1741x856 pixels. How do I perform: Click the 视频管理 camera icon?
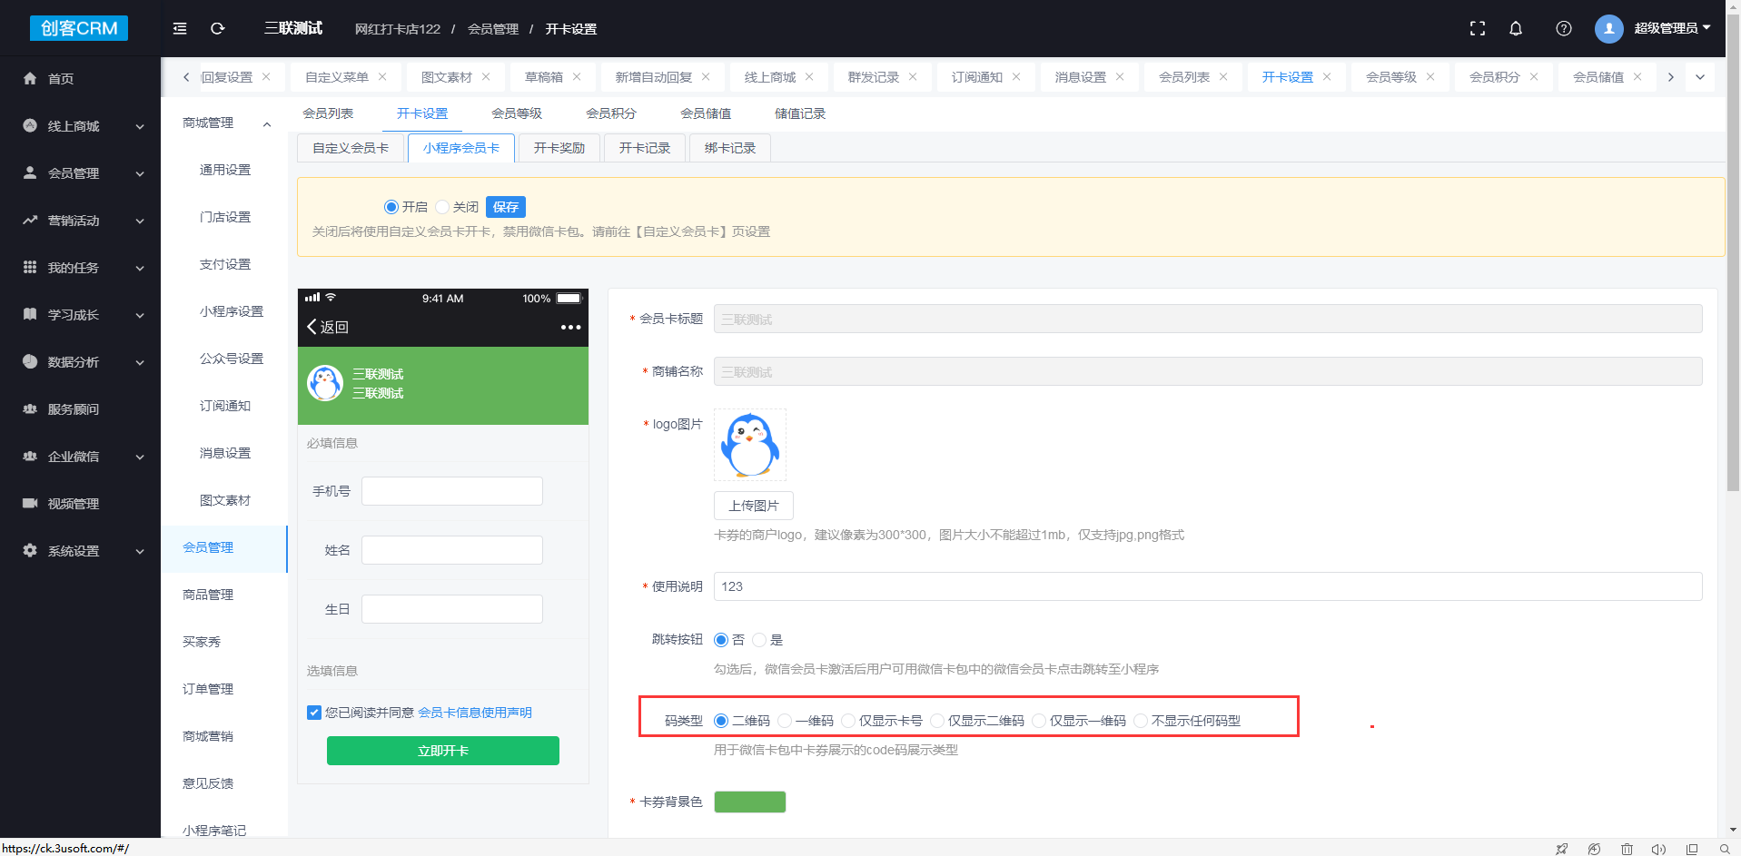[30, 504]
